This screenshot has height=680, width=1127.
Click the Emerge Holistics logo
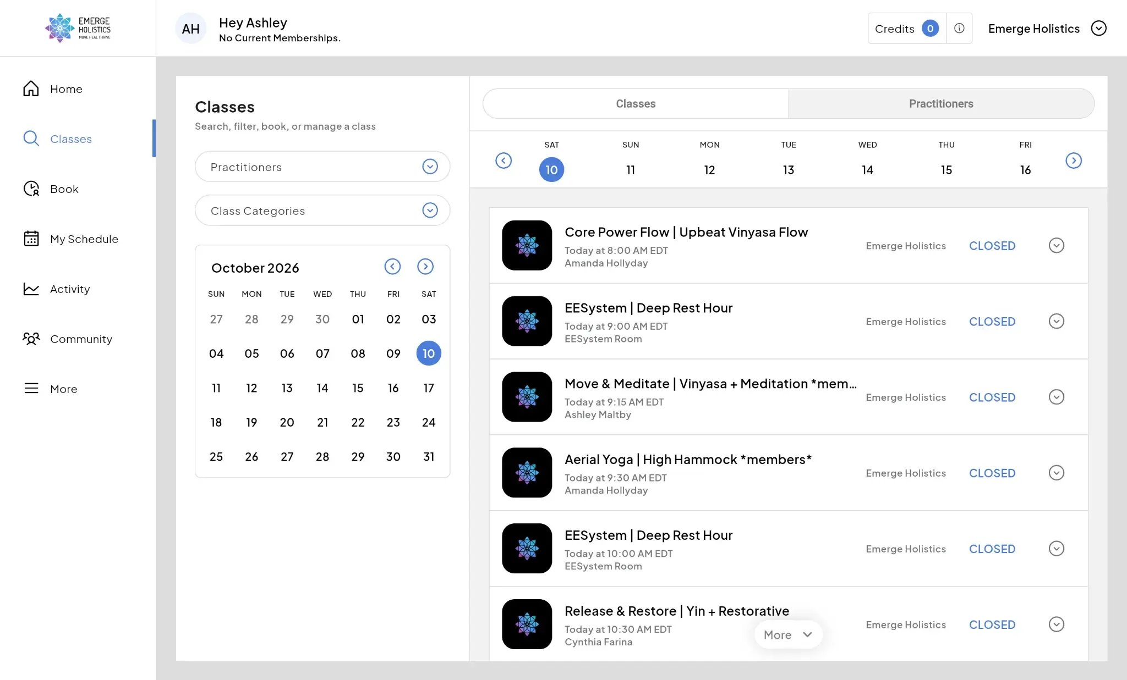[x=78, y=28]
